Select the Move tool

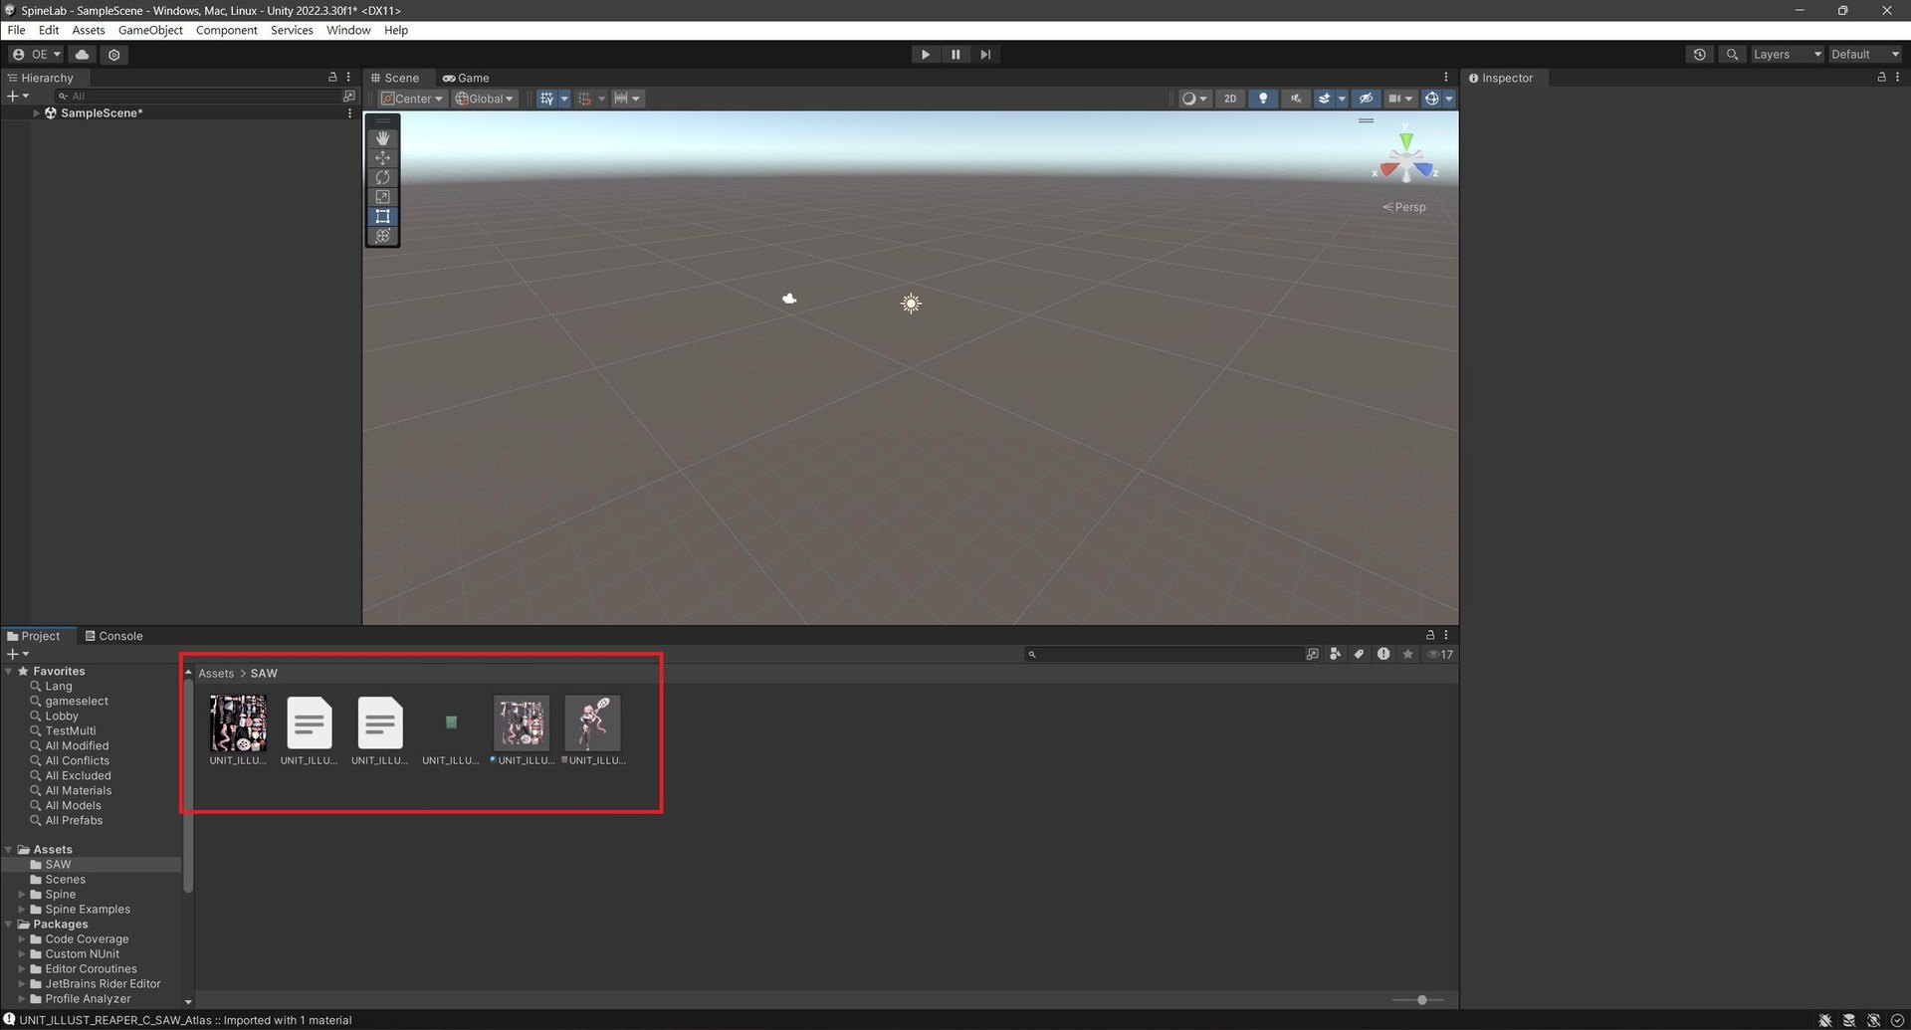pyautogui.click(x=383, y=158)
